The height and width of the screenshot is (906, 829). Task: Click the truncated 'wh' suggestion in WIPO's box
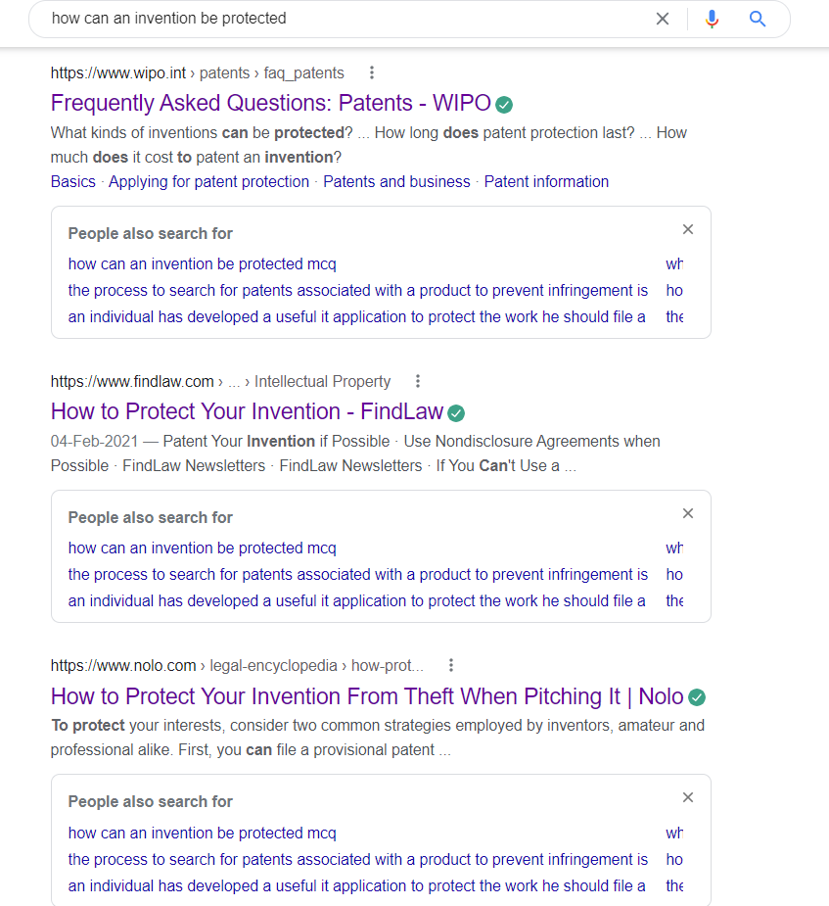pos(674,264)
